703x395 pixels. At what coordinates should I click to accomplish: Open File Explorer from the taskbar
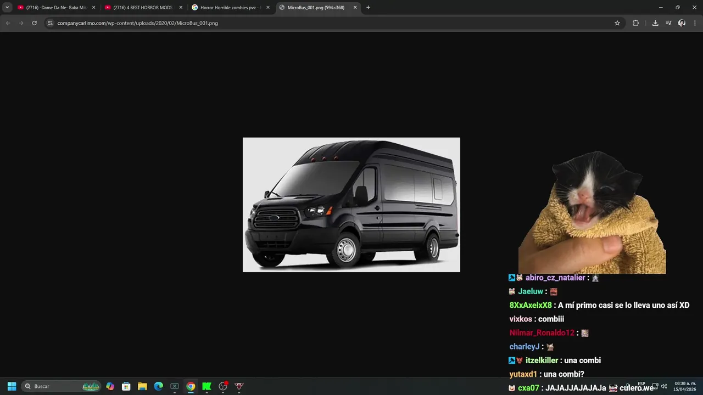tap(142, 386)
